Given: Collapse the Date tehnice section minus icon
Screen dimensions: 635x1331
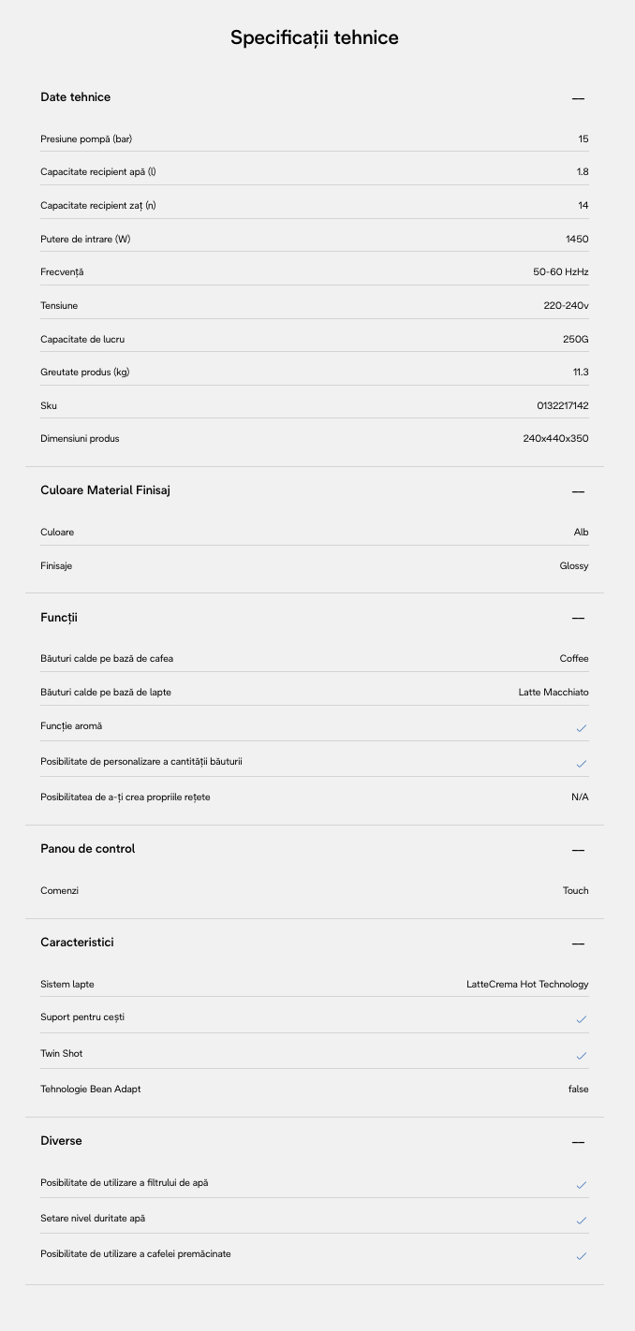Looking at the screenshot, I should 578,98.
